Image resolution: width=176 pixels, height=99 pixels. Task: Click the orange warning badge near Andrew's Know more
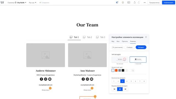pyautogui.click(x=50, y=88)
